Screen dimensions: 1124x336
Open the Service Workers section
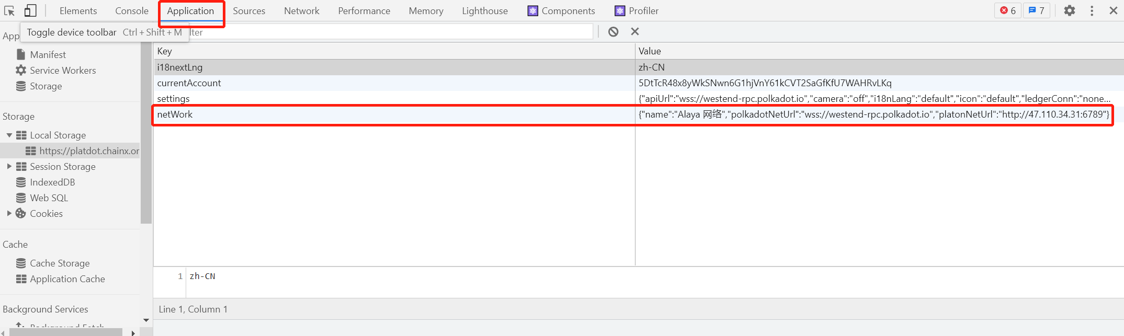[x=56, y=70]
